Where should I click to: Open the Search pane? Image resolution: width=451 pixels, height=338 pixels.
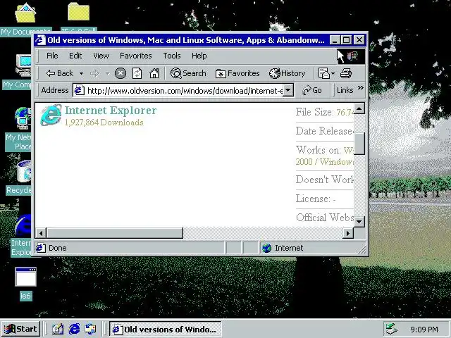(x=188, y=73)
